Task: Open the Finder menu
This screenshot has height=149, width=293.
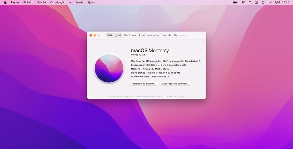Action: coord(15,2)
